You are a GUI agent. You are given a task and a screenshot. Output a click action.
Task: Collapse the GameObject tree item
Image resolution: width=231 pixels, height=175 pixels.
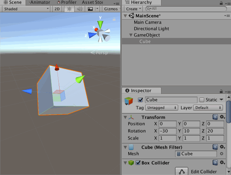(x=131, y=35)
